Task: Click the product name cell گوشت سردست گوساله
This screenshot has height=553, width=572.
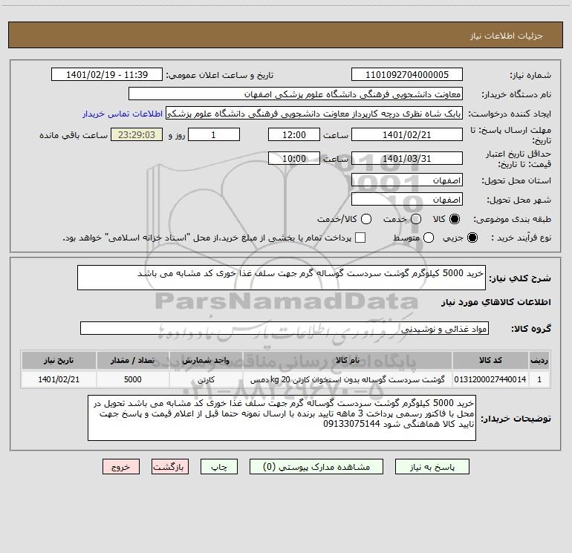Action: 348,379
